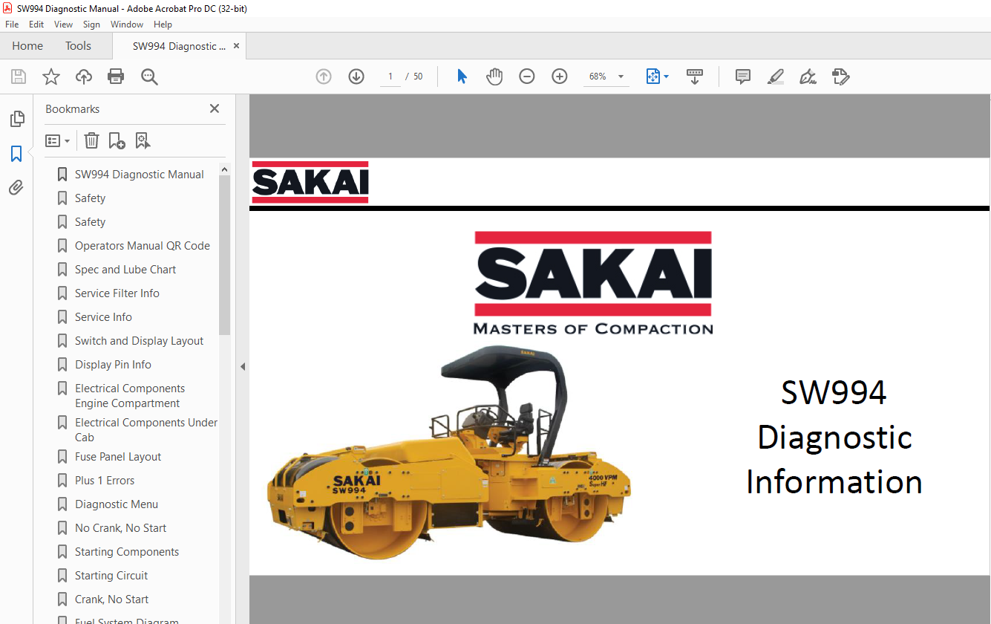The width and height of the screenshot is (991, 624).
Task: Select the arrow Selection tool
Action: pyautogui.click(x=462, y=77)
